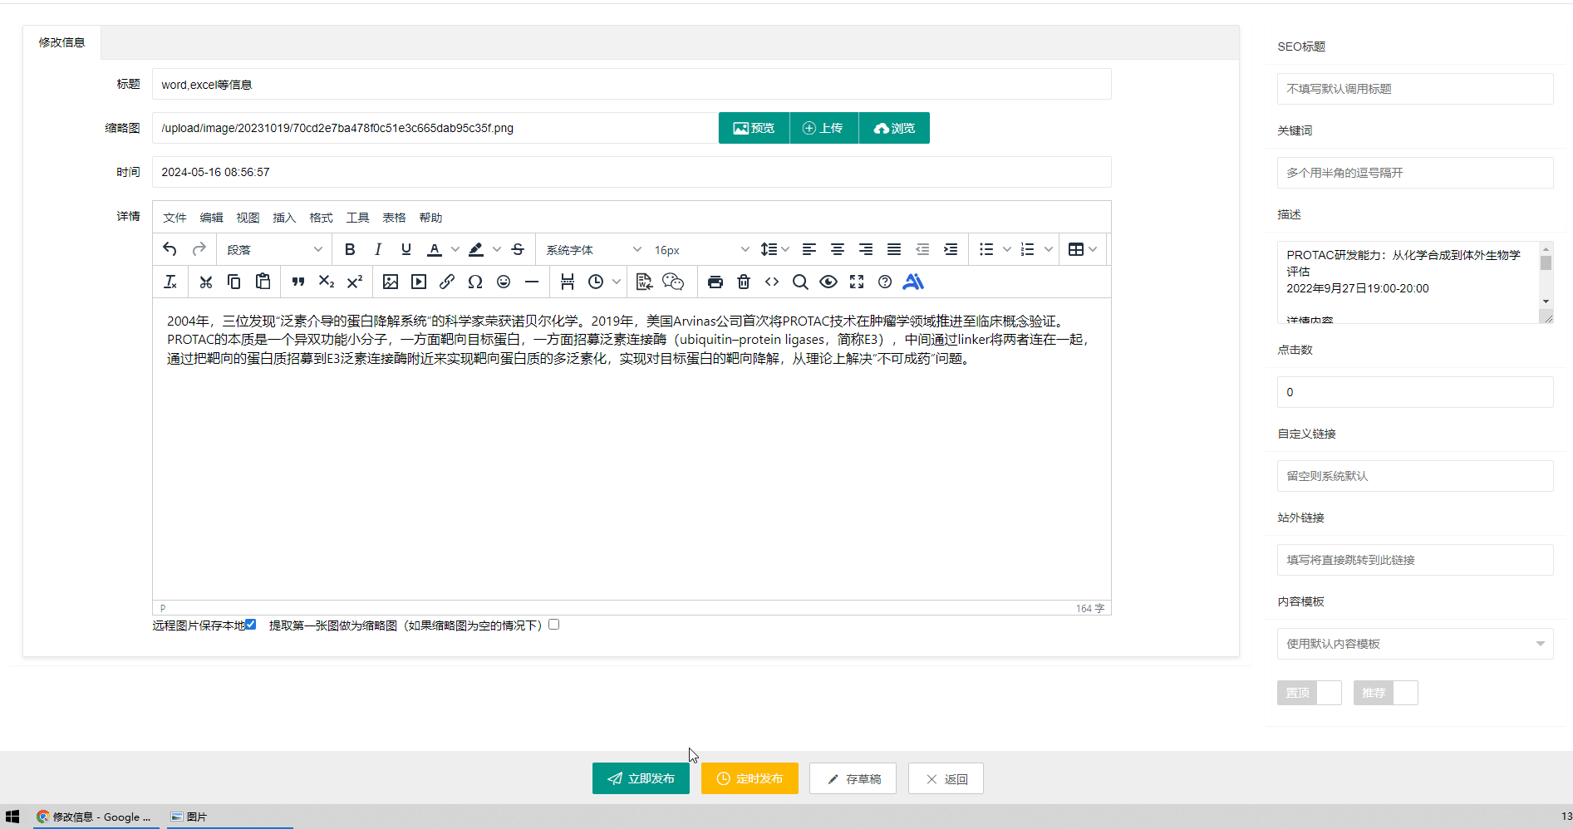Open the 系统字体 font family dropdown
This screenshot has height=829, width=1573.
click(593, 249)
